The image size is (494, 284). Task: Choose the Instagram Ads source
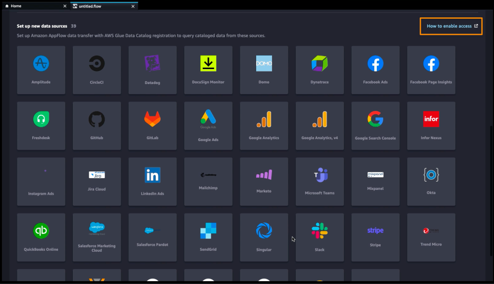tap(41, 182)
